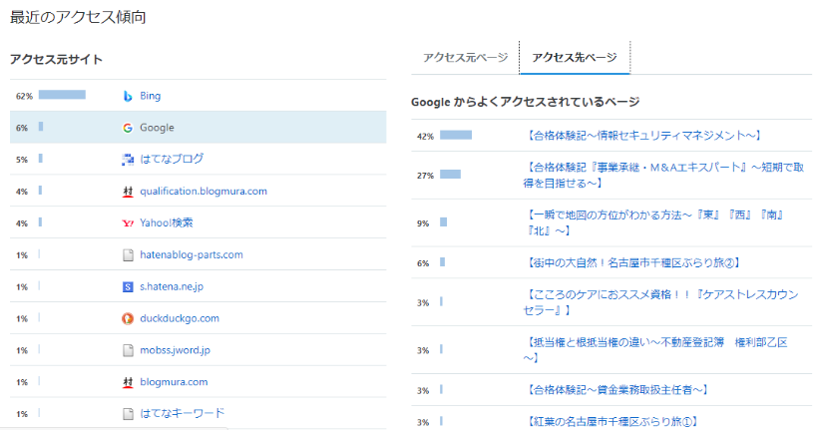Open 貸金業務取扱主任者 合格体験記 article
817x431 pixels.
tap(615, 390)
